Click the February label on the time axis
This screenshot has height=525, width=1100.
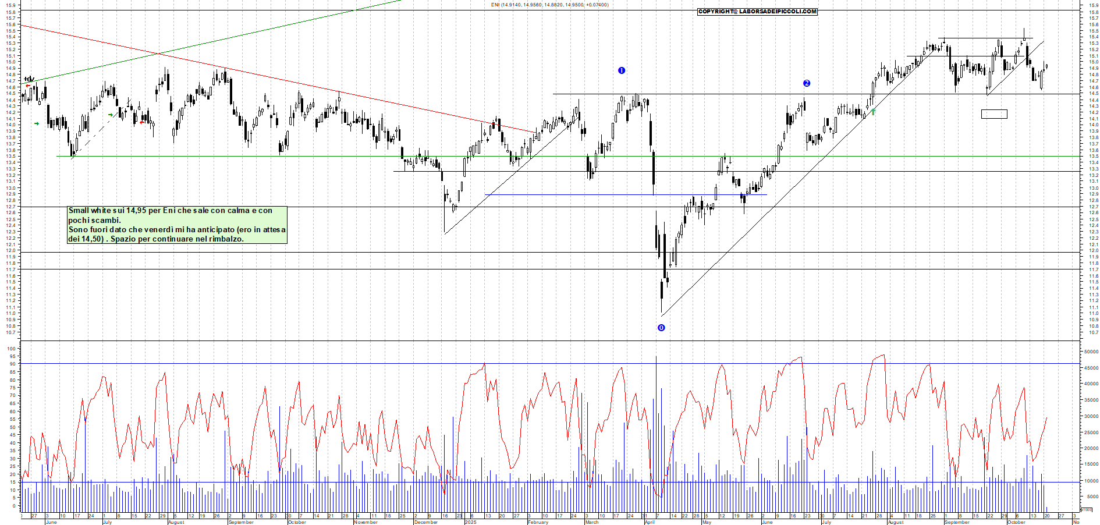point(538,522)
